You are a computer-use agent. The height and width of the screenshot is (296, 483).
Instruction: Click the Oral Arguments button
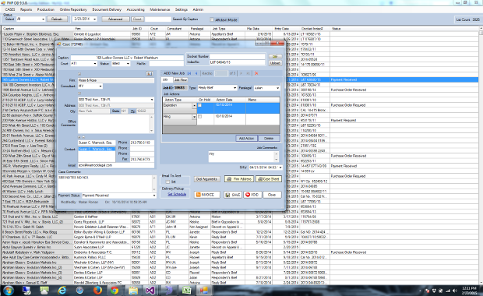coord(206,179)
